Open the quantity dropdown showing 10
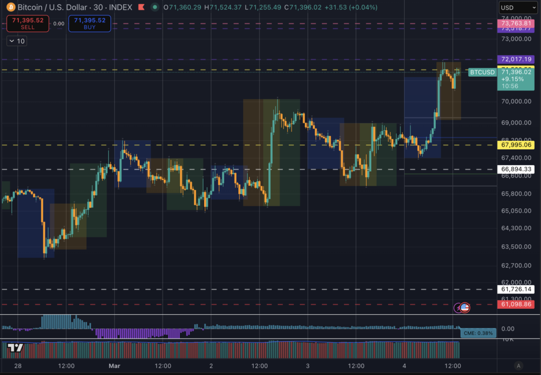This screenshot has height=375, width=541. coord(16,41)
